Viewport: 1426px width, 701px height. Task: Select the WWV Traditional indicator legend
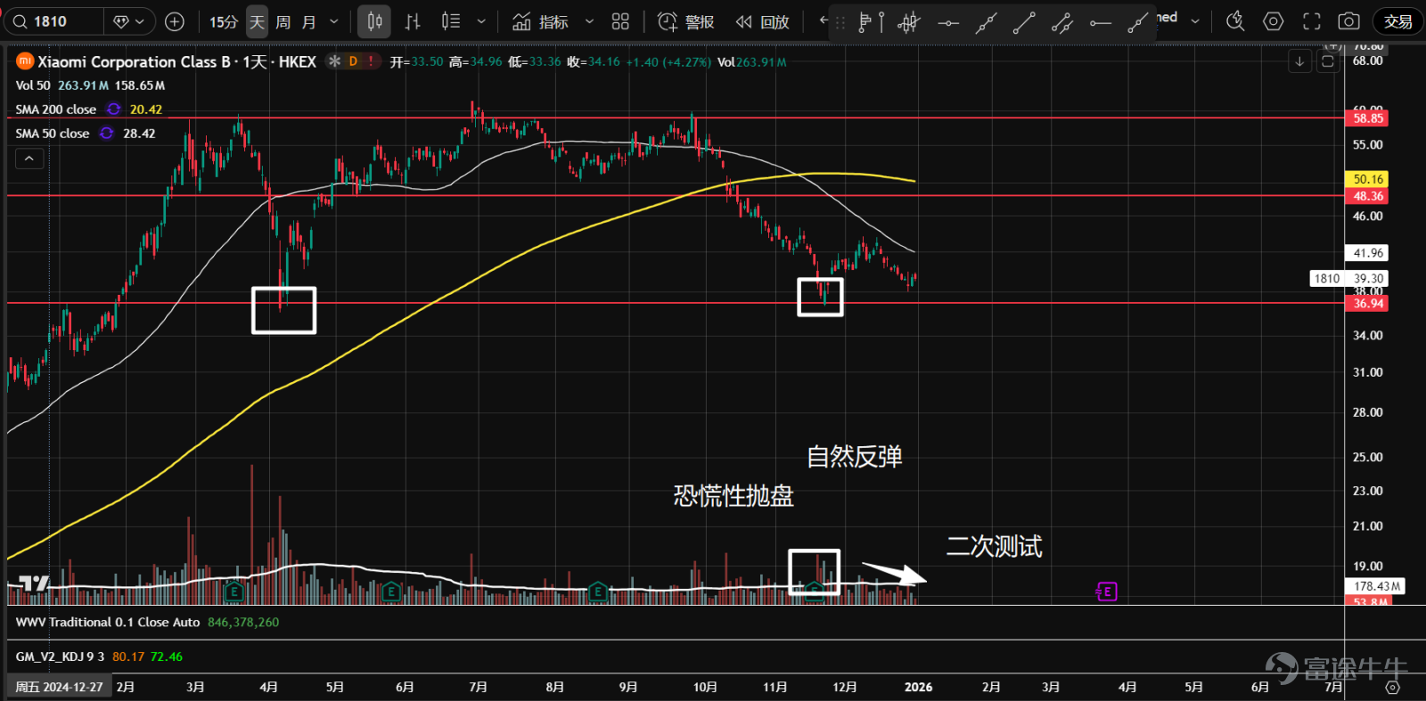(108, 623)
